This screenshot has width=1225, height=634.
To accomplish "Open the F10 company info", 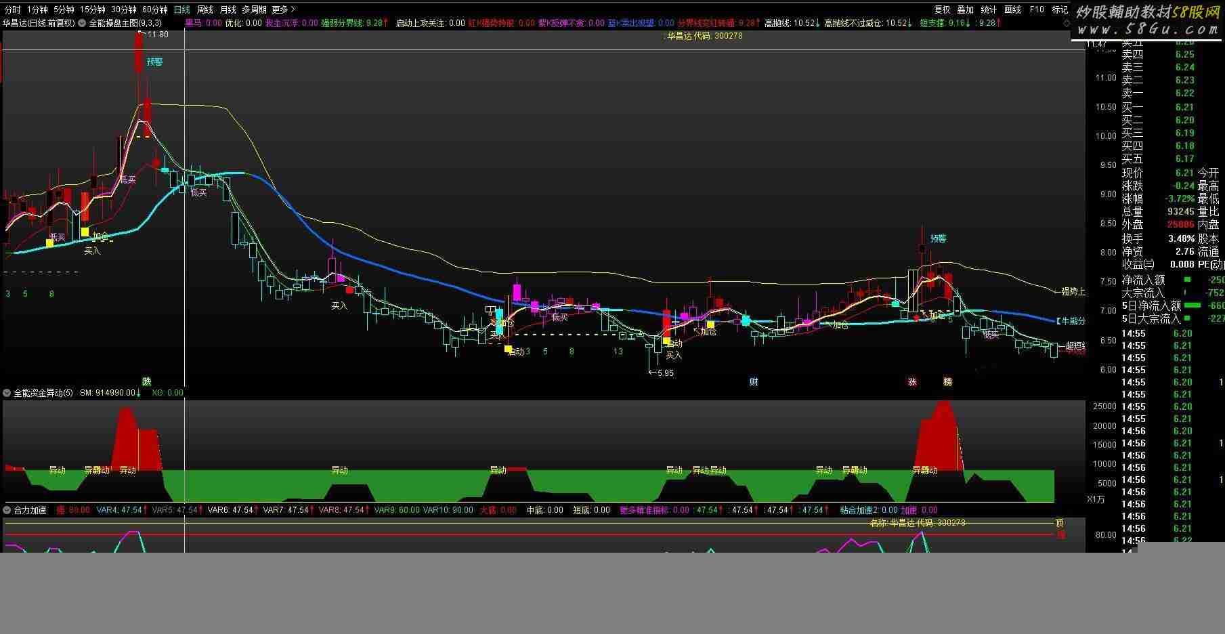I will tap(1036, 9).
